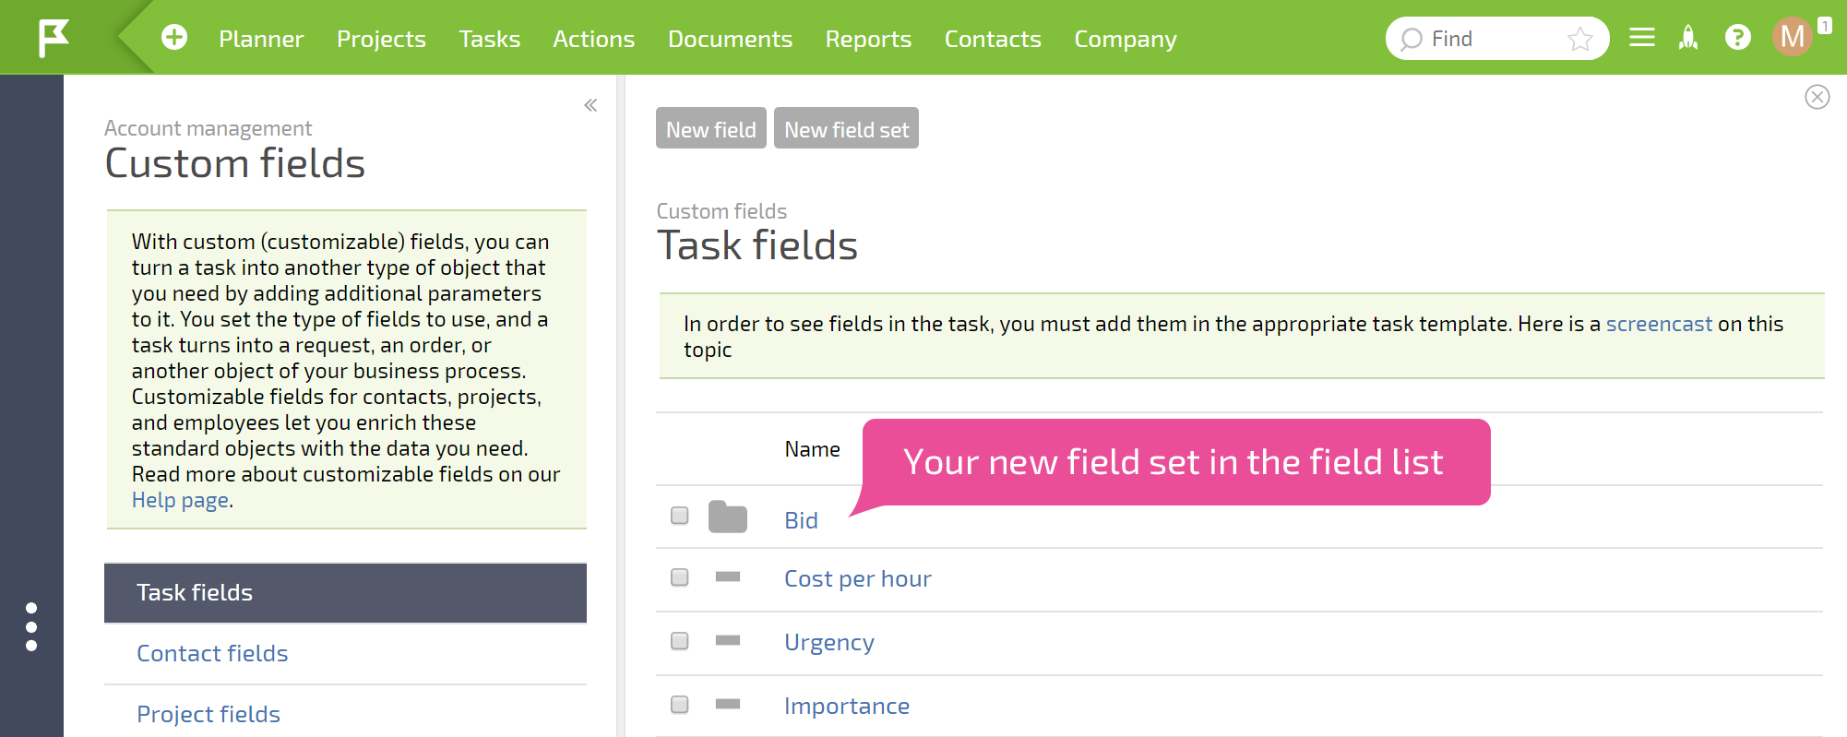This screenshot has width=1847, height=737.
Task: Click the notification badge showing 1
Action: tap(1825, 26)
